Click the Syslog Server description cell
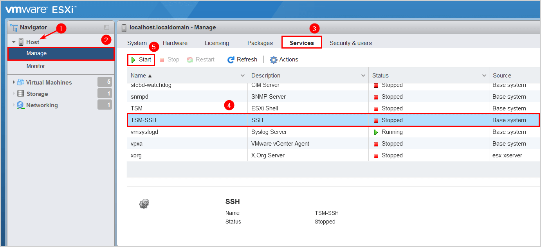 [269, 132]
